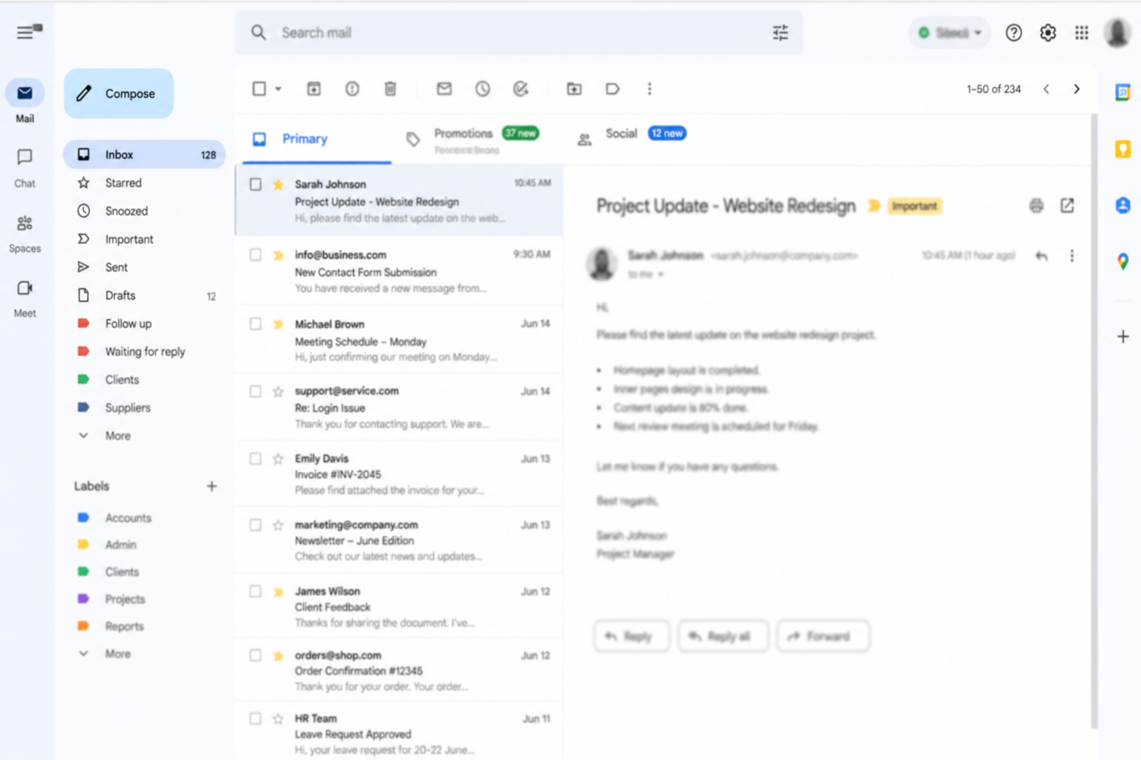Open search filter options icon
This screenshot has width=1141, height=760.
click(780, 33)
